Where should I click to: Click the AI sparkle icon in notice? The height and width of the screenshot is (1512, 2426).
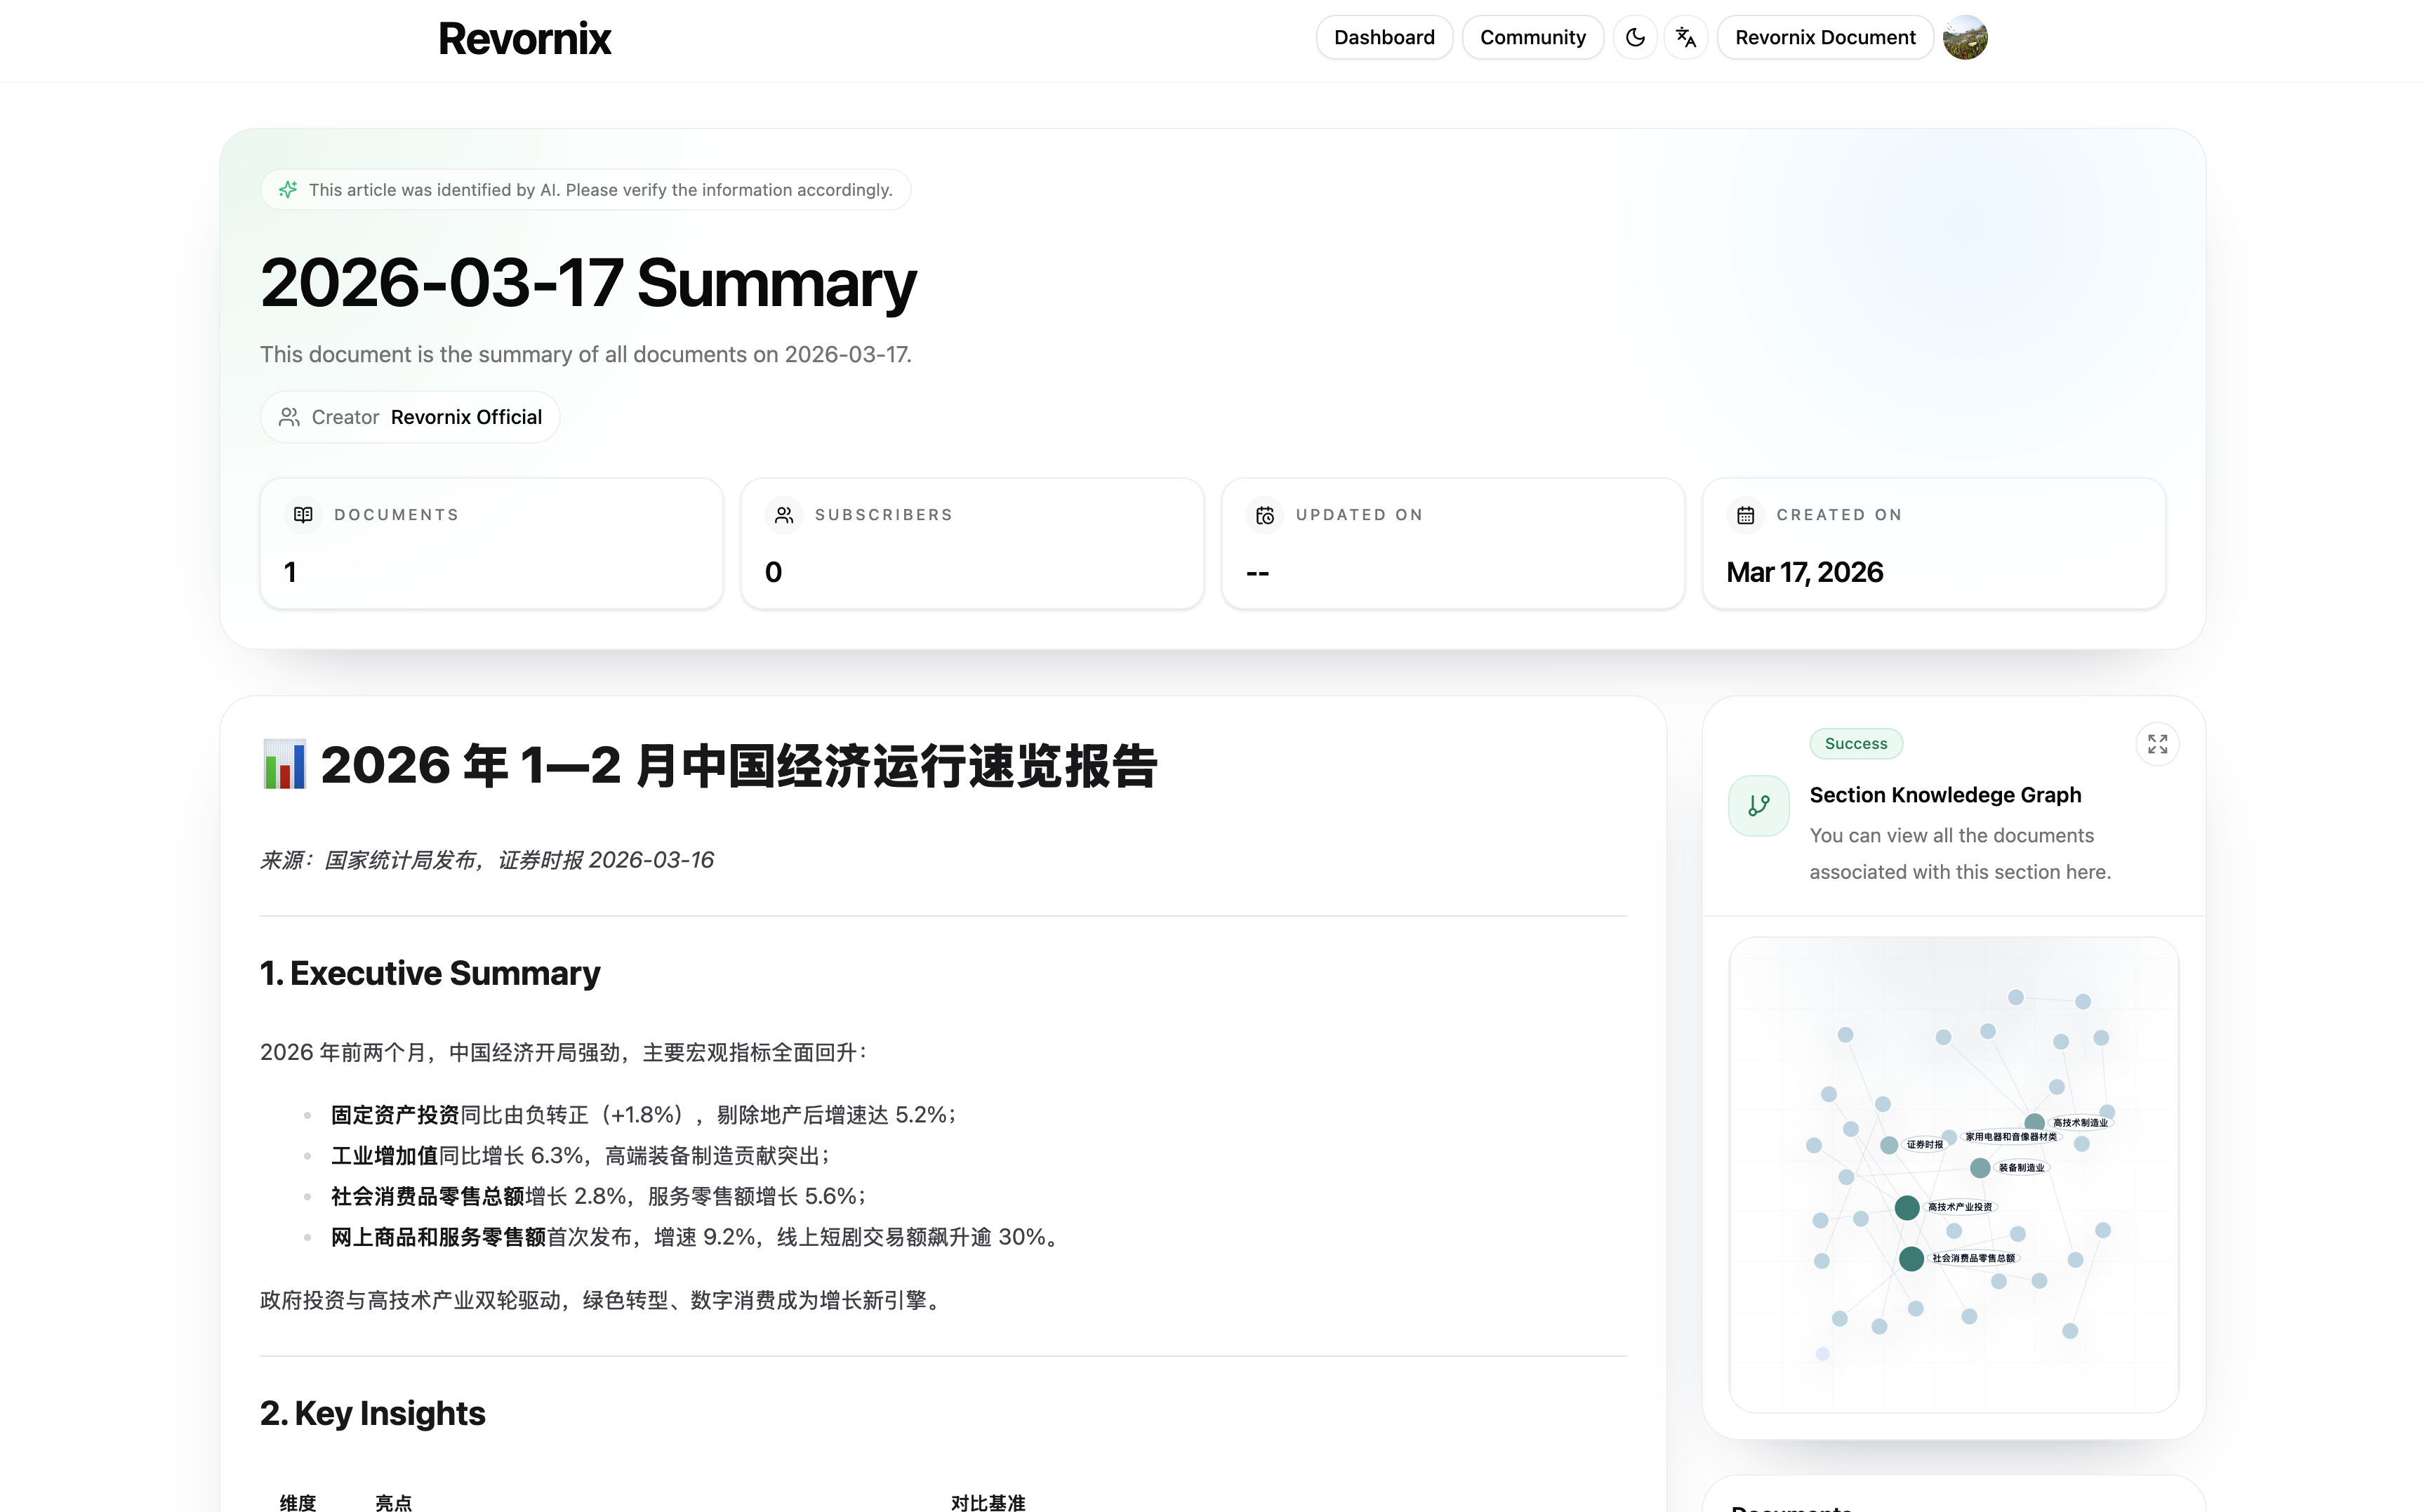coord(288,190)
